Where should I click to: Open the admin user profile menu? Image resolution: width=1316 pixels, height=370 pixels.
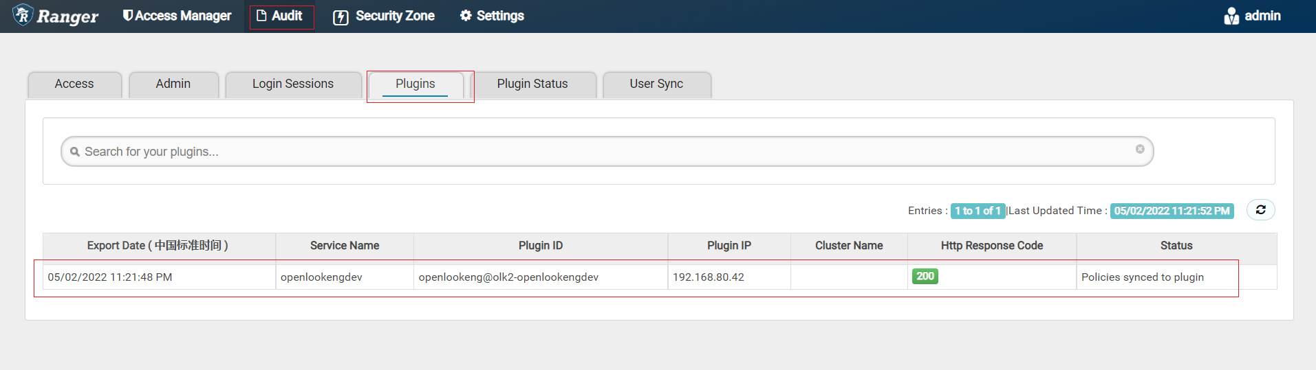pos(1252,16)
